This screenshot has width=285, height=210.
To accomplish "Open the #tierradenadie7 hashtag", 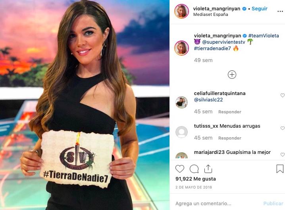I will click(x=212, y=49).
